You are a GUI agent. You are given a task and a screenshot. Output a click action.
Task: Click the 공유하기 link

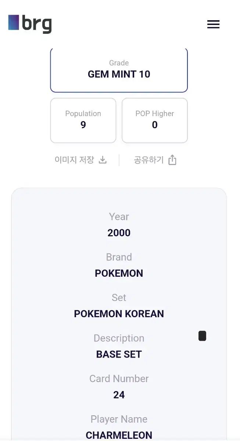click(x=148, y=159)
